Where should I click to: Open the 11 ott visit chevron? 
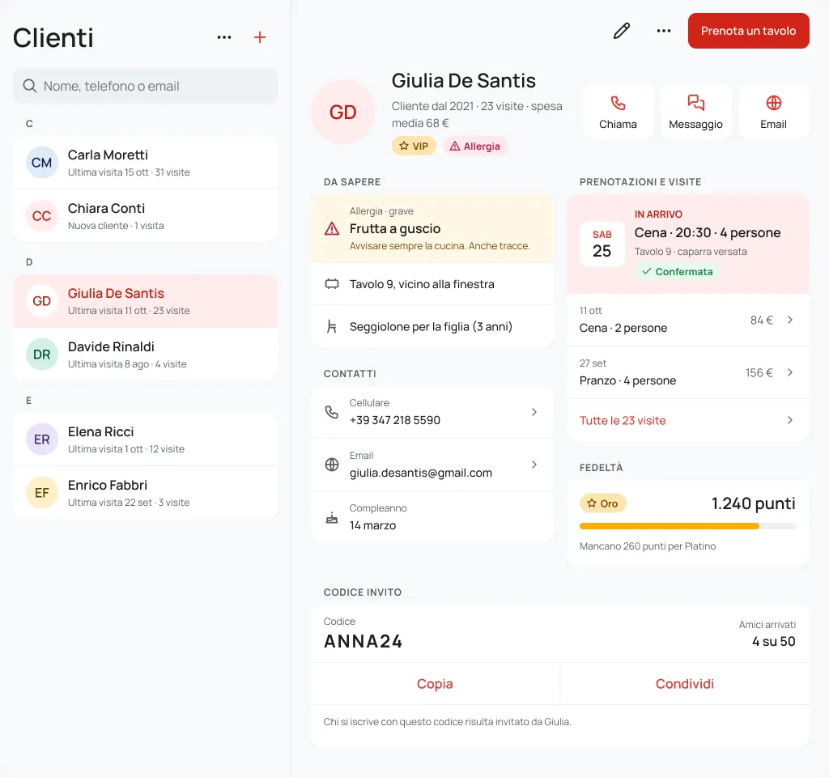[790, 320]
